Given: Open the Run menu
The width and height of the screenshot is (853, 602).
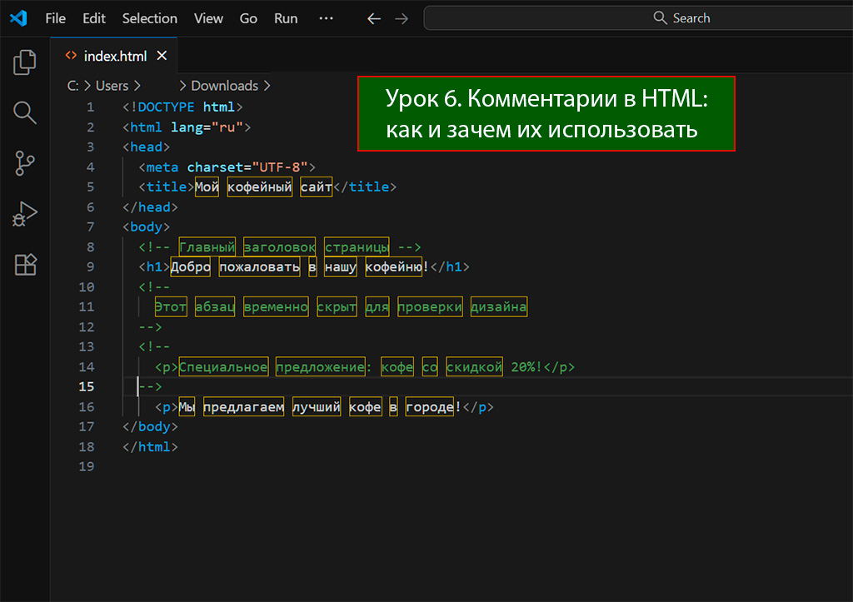Looking at the screenshot, I should point(286,18).
